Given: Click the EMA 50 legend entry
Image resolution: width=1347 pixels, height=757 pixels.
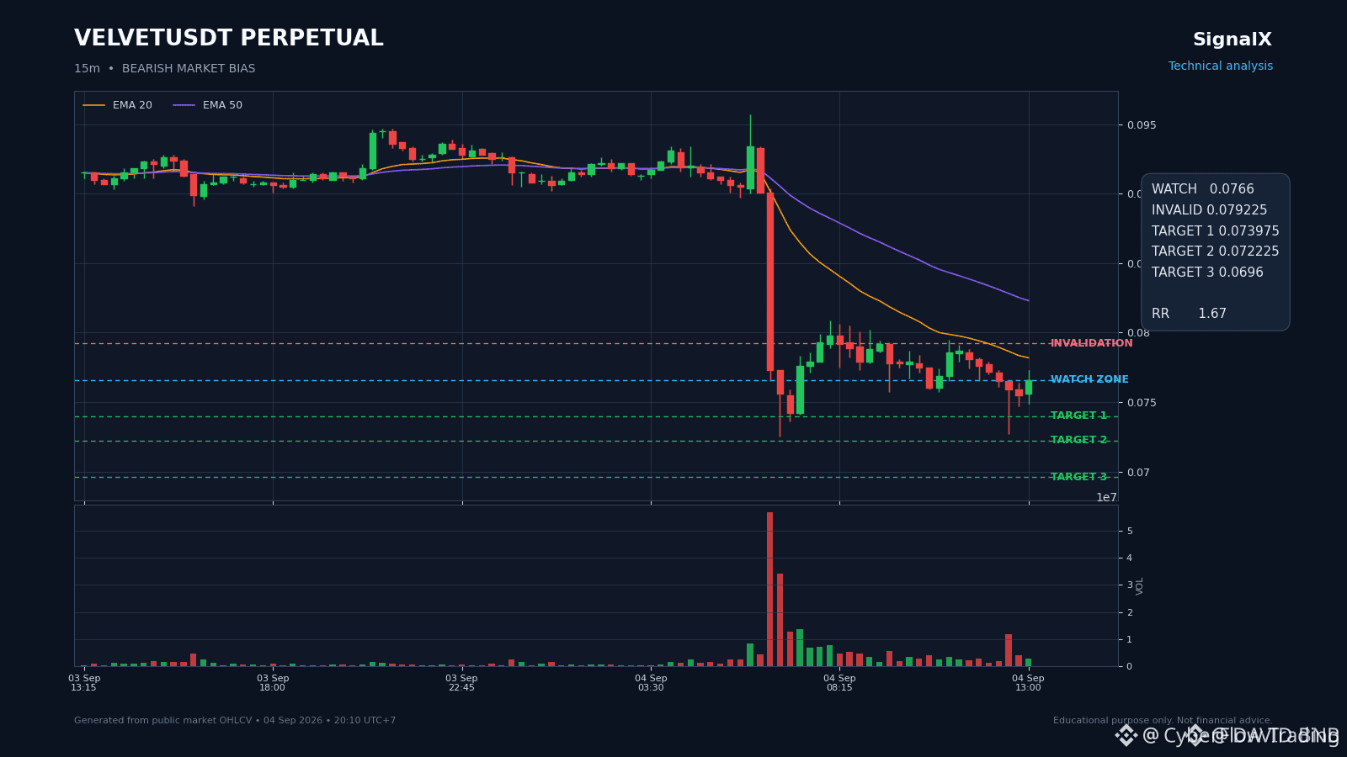Looking at the screenshot, I should (x=208, y=105).
